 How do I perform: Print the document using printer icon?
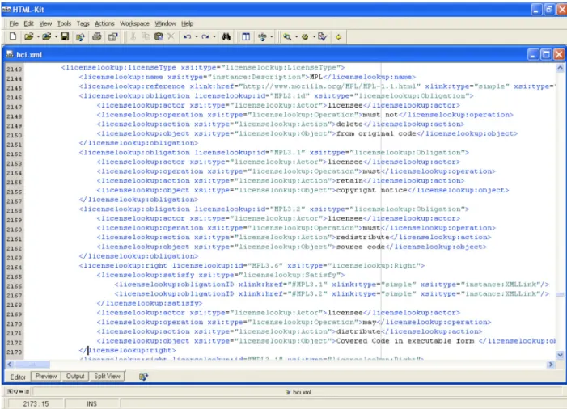[96, 36]
